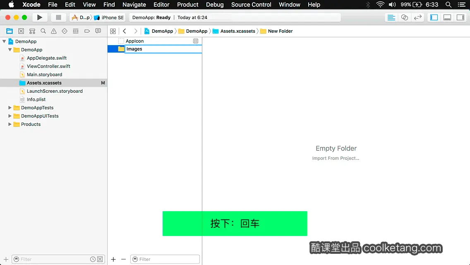Choose the iPhone SE destination
The height and width of the screenshot is (265, 470).
109,17
